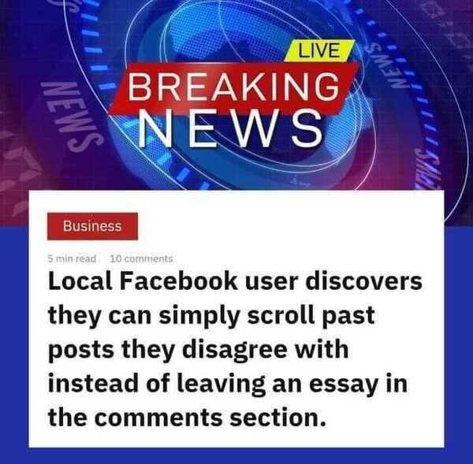473x464 pixels.
Task: Click the yellow LIVE badge
Action: tap(319, 50)
